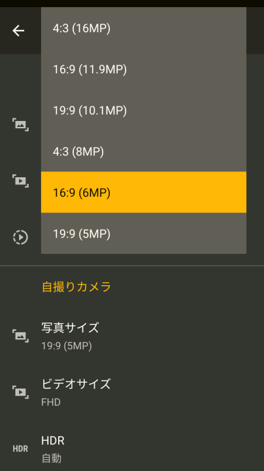
Task: Tap the selfie camera ビデオサイズ video icon
Action: click(20, 392)
